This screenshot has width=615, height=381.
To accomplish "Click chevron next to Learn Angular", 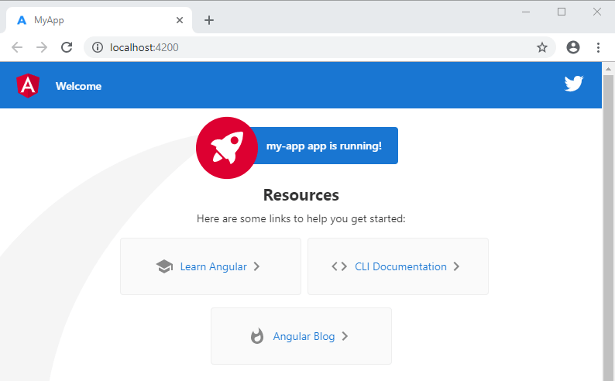I will (256, 266).
